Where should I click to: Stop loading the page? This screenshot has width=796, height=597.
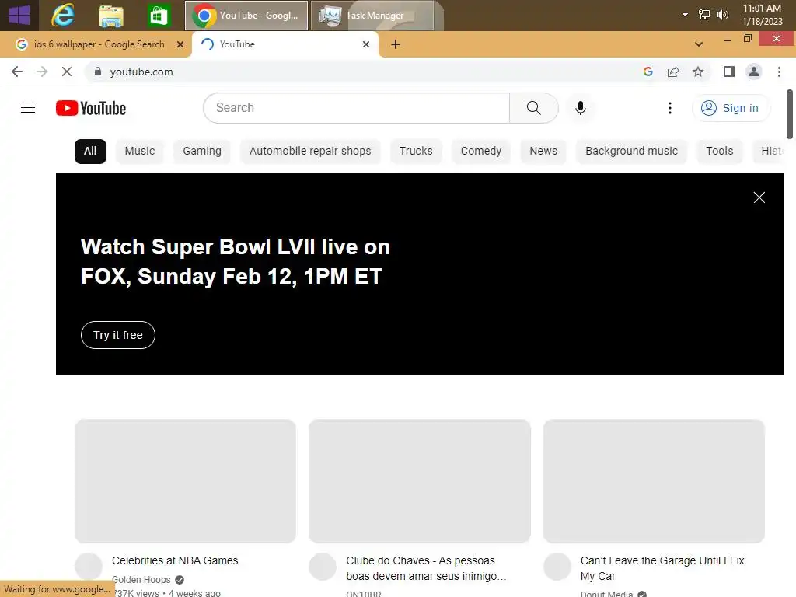67,72
